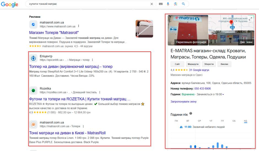Image resolution: width=259 pixels, height=151 pixels.
Task: Click the Епіцентр site name above the URL
Action: [46, 56]
